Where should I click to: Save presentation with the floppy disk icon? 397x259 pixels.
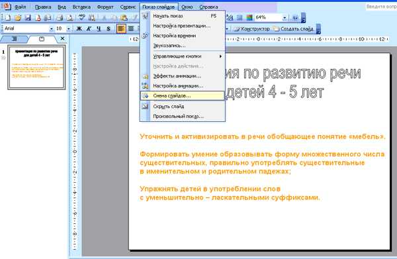28,17
